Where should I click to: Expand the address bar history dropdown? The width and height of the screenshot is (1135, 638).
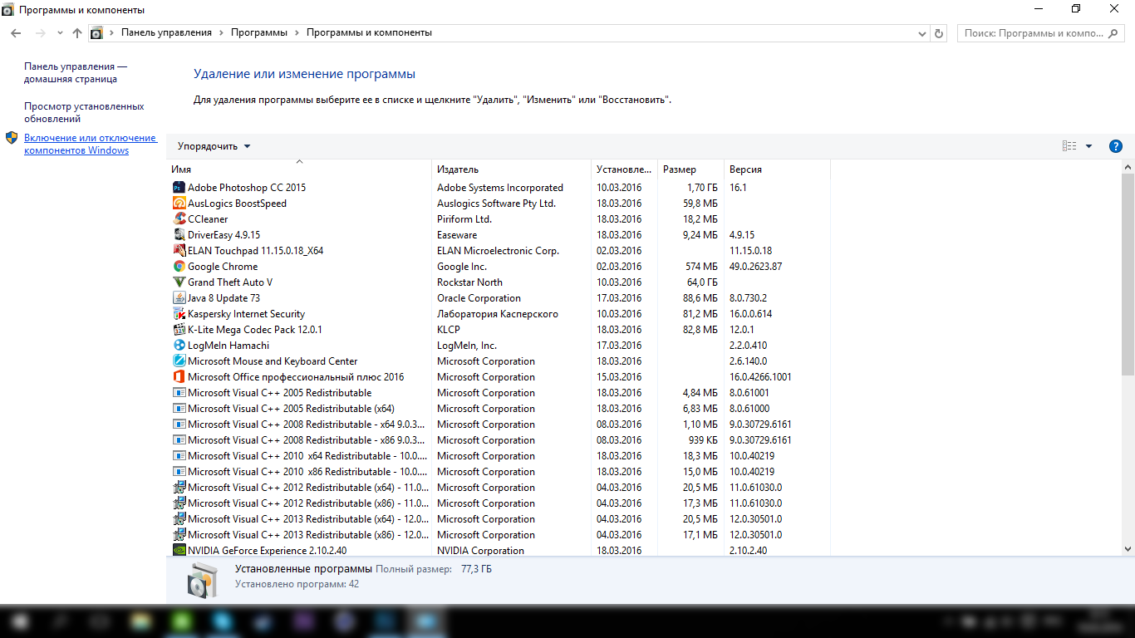point(922,33)
